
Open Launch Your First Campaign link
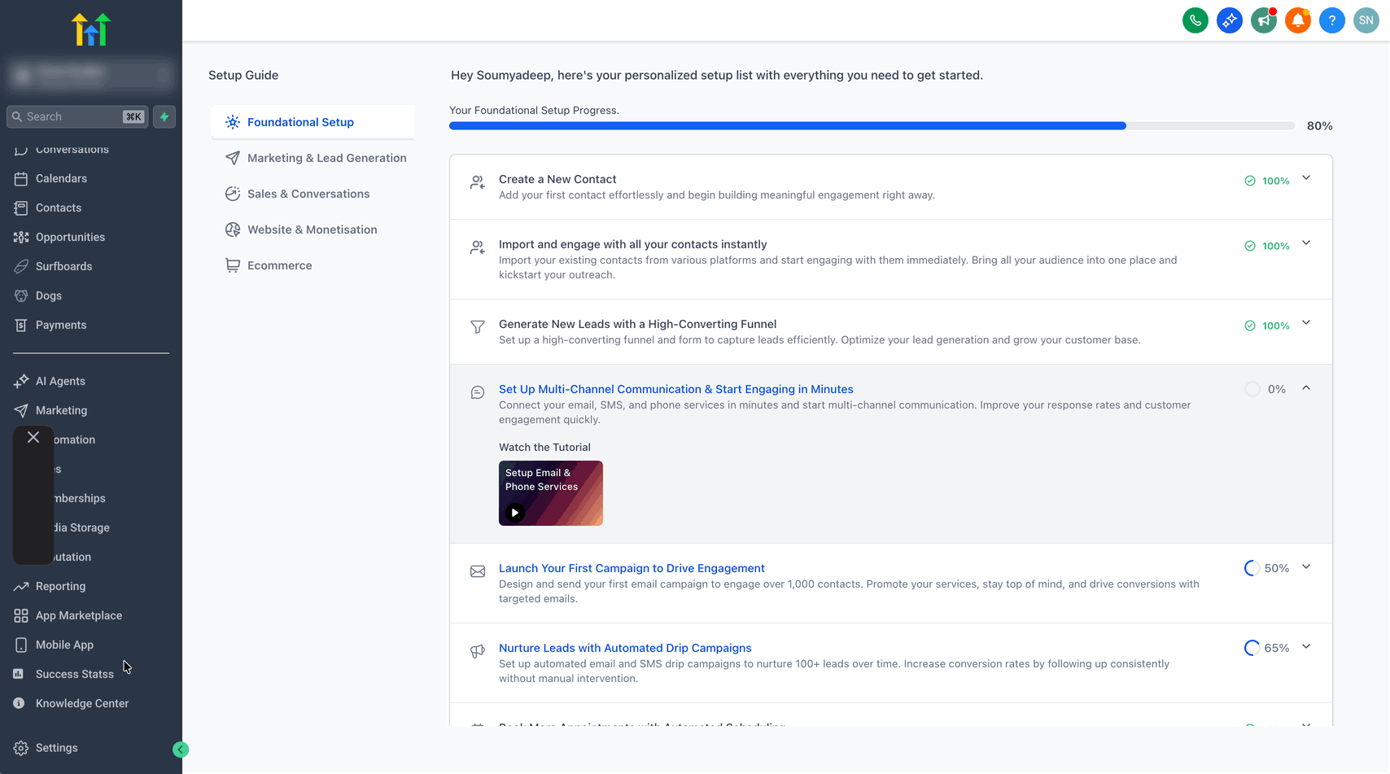click(x=632, y=568)
